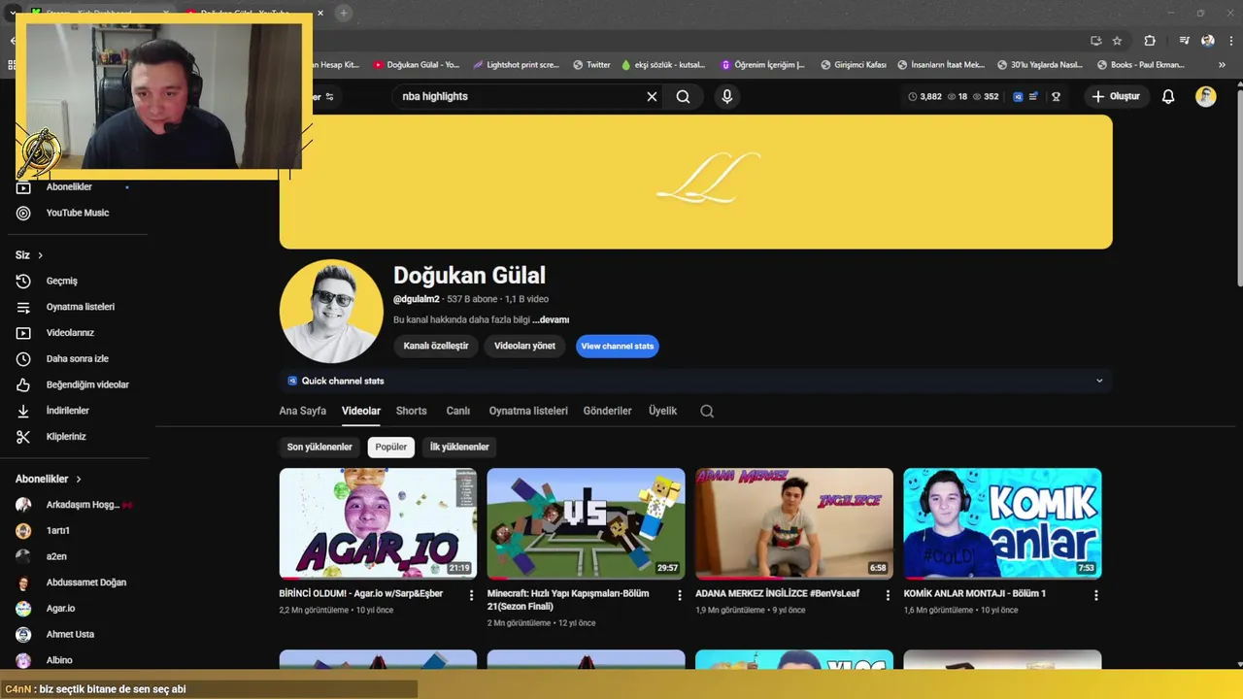Viewport: 1243px width, 699px height.
Task: Switch to Canlı tab
Action: [x=458, y=411]
